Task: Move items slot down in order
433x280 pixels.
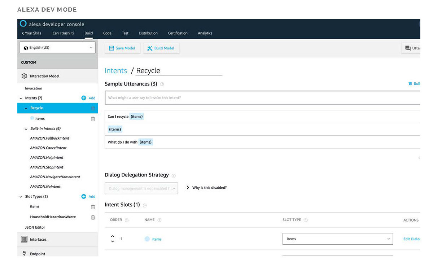Action: point(113,241)
